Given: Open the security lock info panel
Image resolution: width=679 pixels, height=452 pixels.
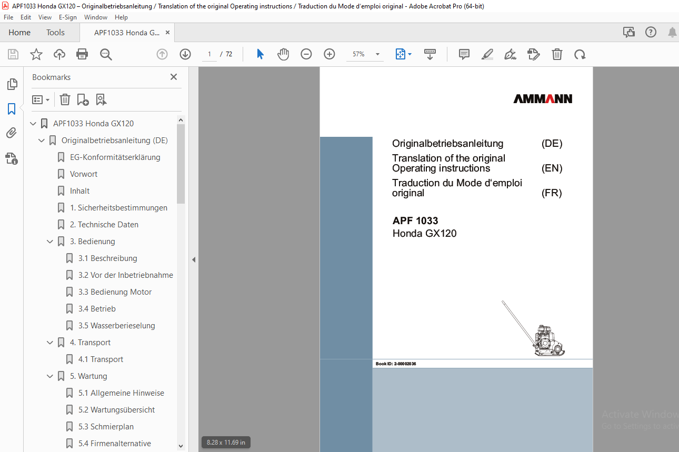Looking at the screenshot, I should [x=12, y=158].
